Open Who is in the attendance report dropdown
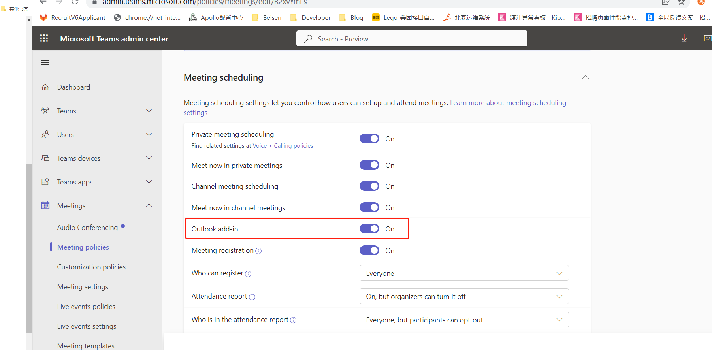The image size is (712, 350). (464, 320)
